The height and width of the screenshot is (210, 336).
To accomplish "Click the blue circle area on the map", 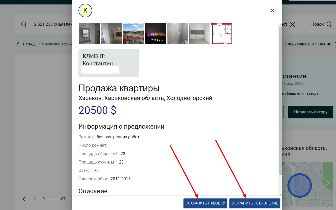I will [x=299, y=185].
